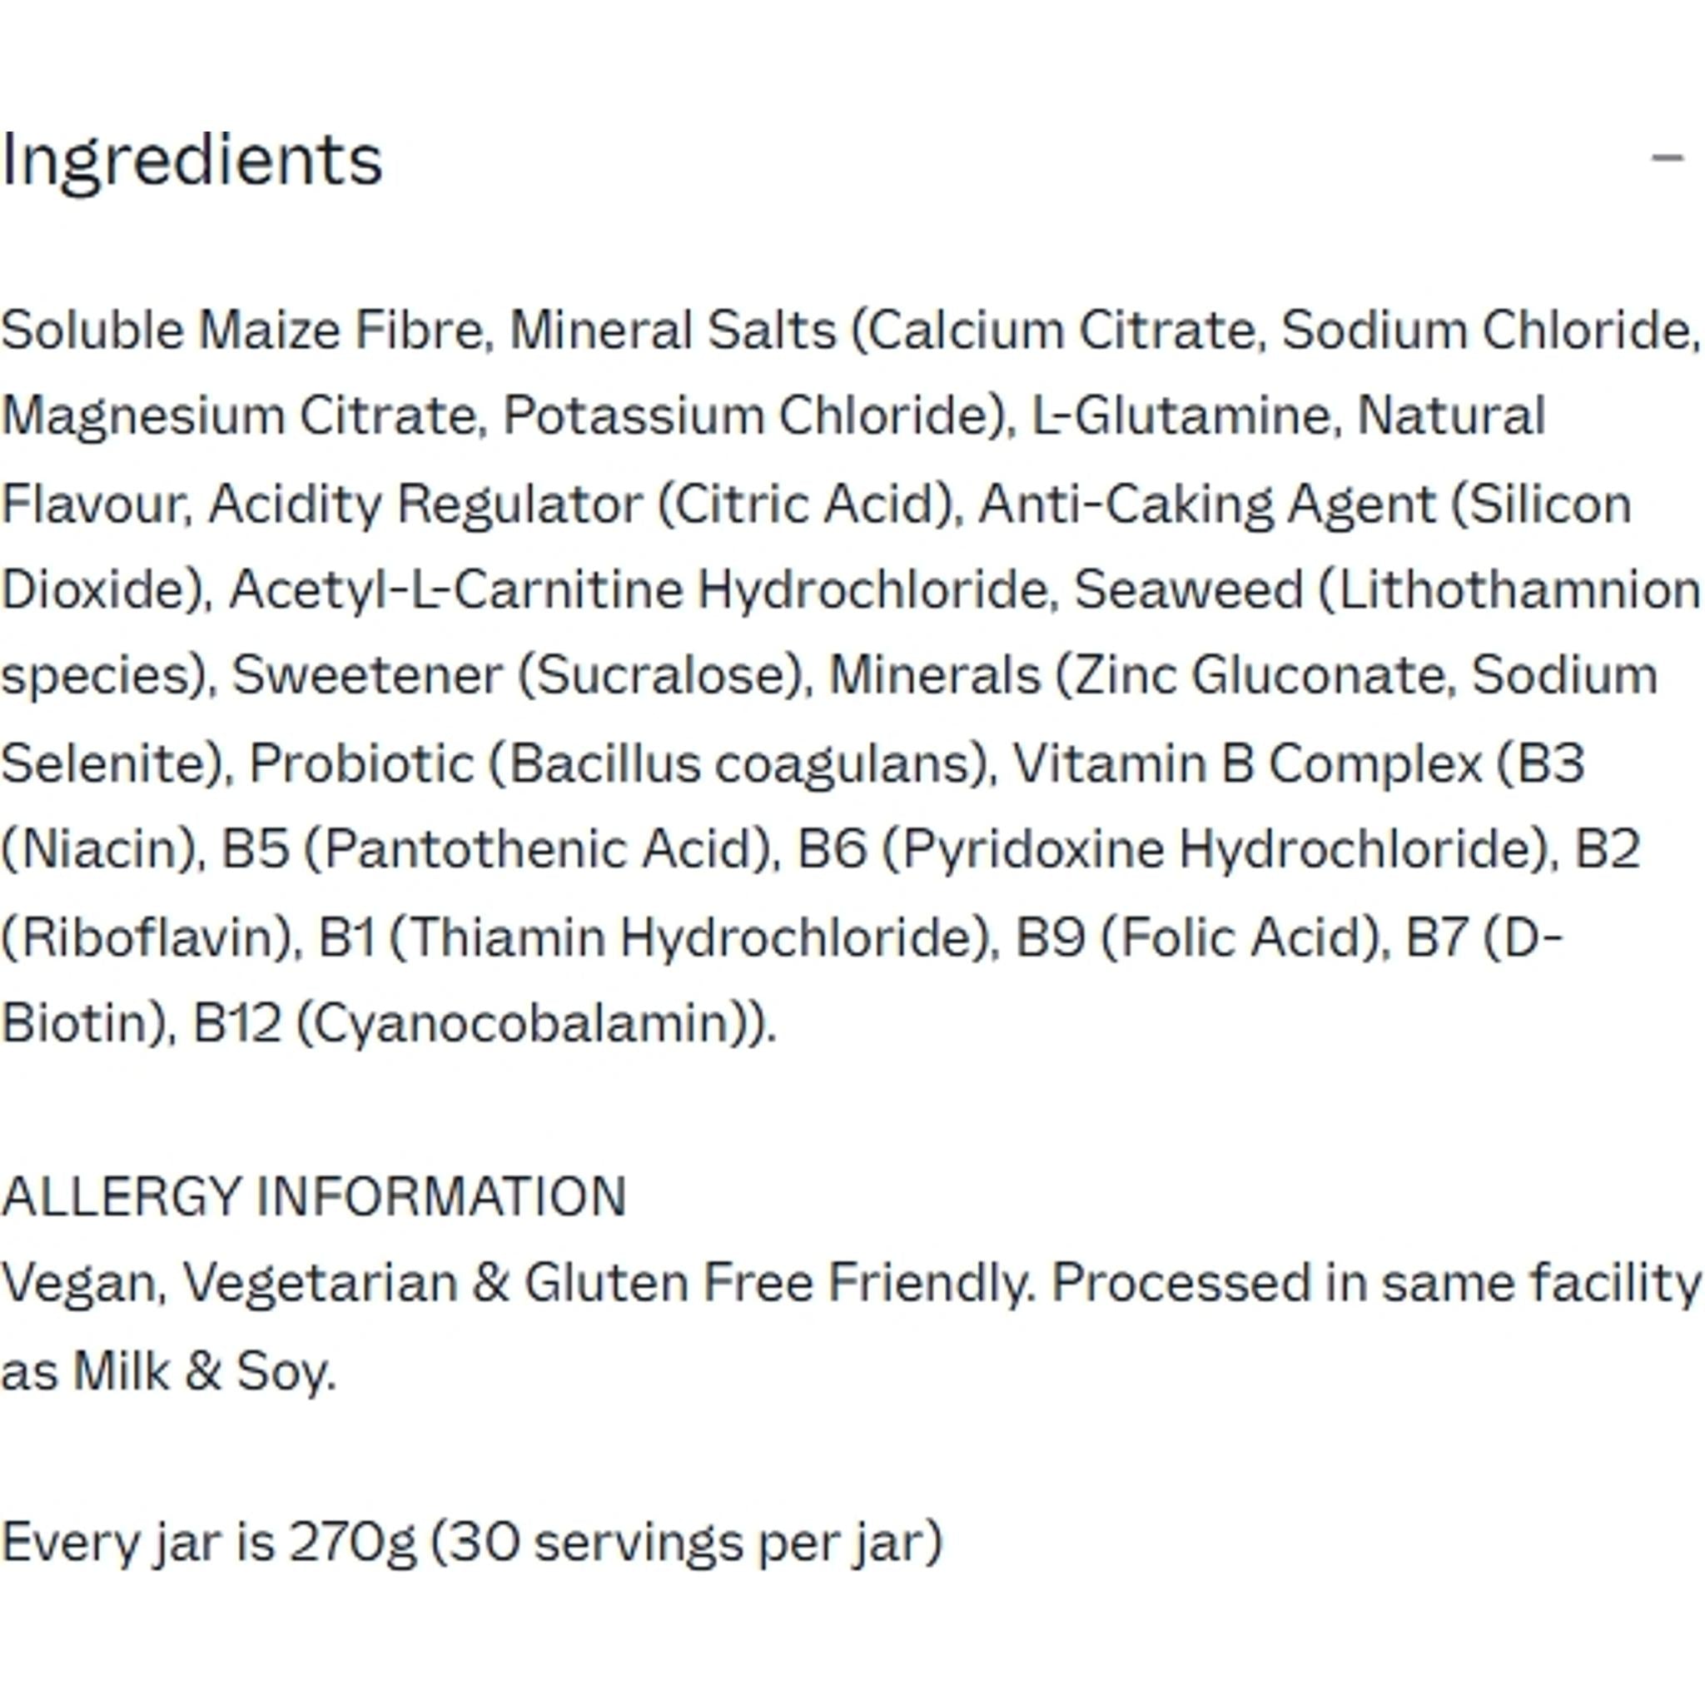Click 'Vegan, Vegetarian & Gluten Free Friendly' line
1705x1705 pixels.
tap(517, 1282)
